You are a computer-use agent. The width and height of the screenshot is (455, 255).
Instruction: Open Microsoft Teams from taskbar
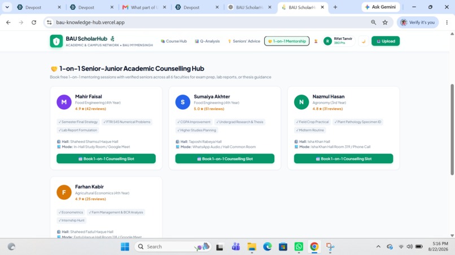pos(235,247)
